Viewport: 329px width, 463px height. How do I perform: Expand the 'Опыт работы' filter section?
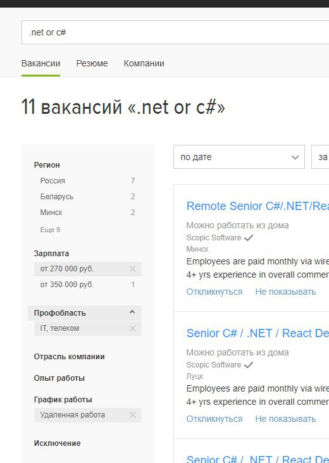[x=59, y=378]
